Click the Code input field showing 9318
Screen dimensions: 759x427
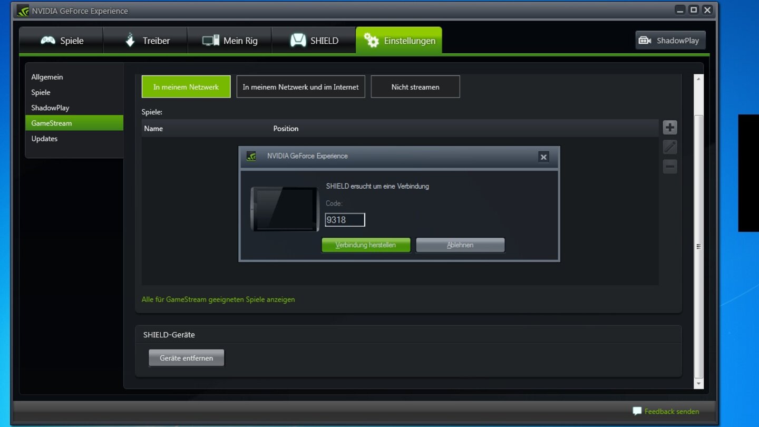(x=345, y=220)
